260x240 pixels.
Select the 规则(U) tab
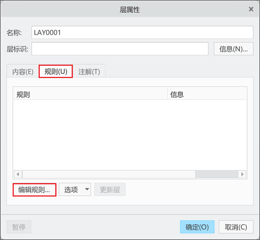point(56,71)
